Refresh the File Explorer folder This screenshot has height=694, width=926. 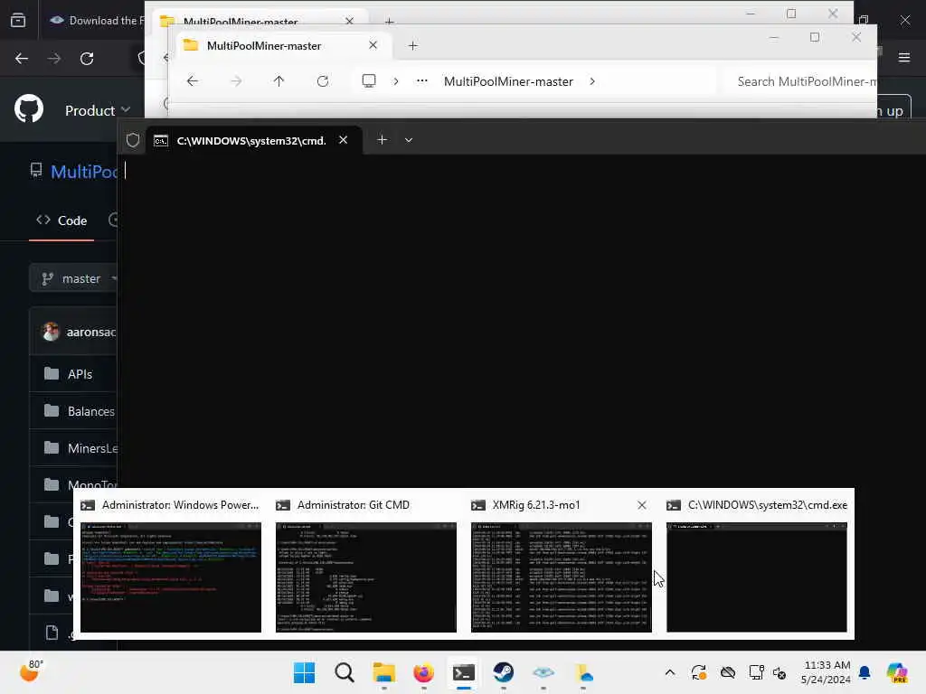tap(323, 81)
